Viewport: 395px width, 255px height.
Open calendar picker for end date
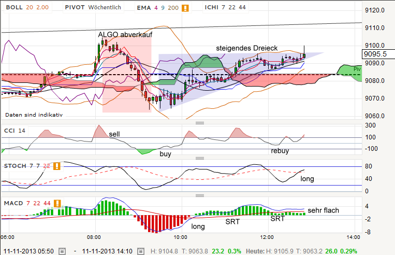pos(141,251)
